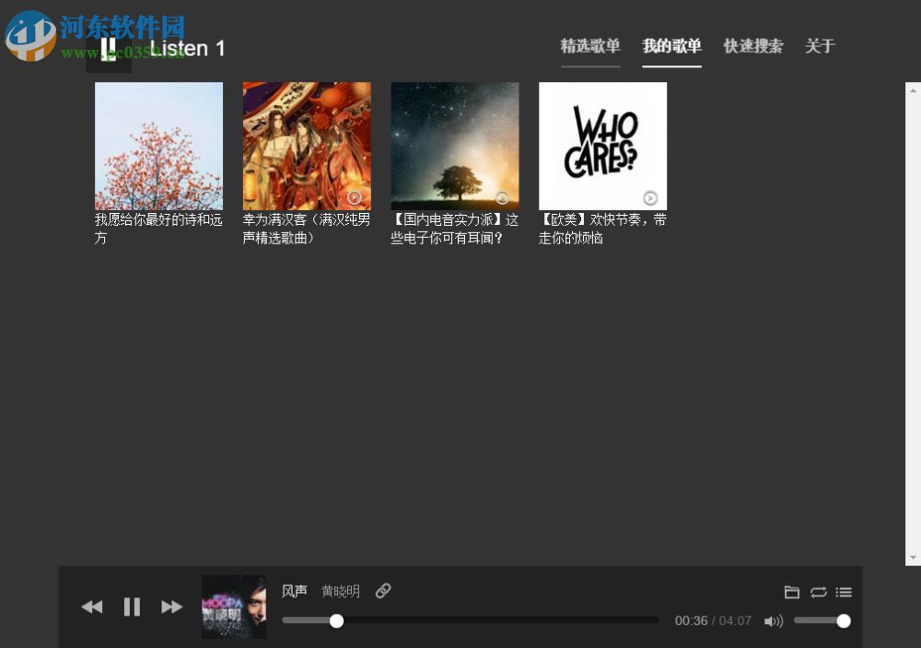Toggle the repeat playback mode
The height and width of the screenshot is (648, 921).
pyautogui.click(x=818, y=593)
